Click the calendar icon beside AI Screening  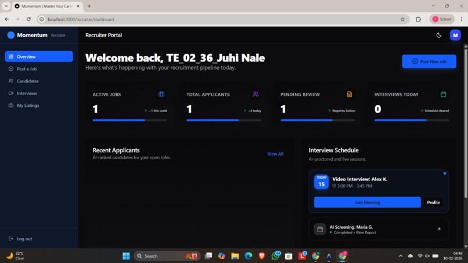click(320, 229)
